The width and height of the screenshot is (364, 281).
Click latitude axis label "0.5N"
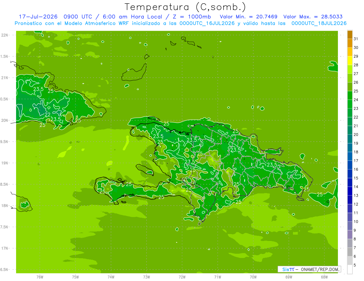pos(5,99)
